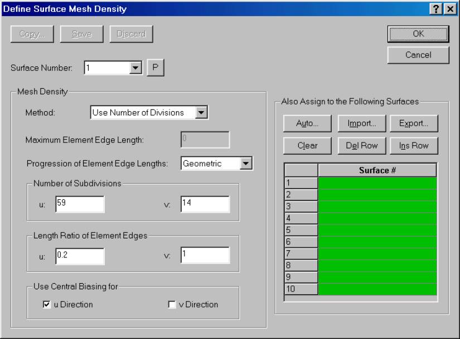Toggle the u Direction central biasing checkbox
Viewport: 460px width, 339px height.
(x=47, y=304)
